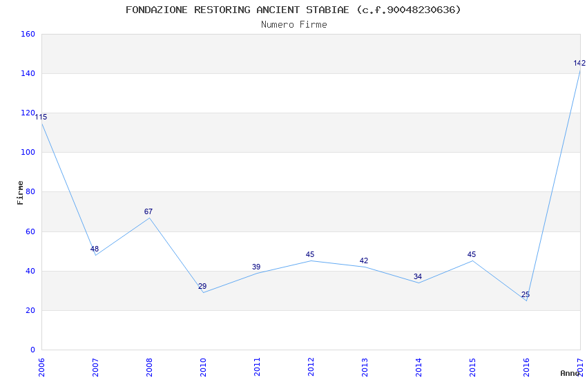Click the vertical axis title Firme
This screenshot has width=587, height=380.
[x=20, y=193]
